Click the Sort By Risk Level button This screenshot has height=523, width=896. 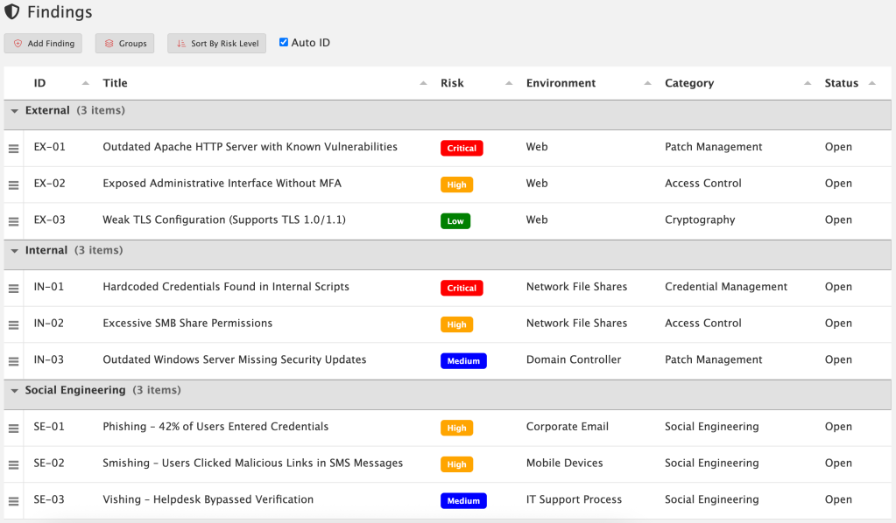click(216, 44)
